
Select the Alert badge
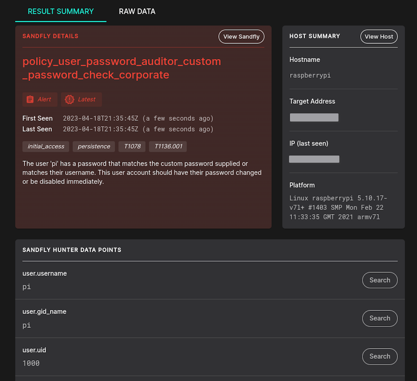[40, 99]
